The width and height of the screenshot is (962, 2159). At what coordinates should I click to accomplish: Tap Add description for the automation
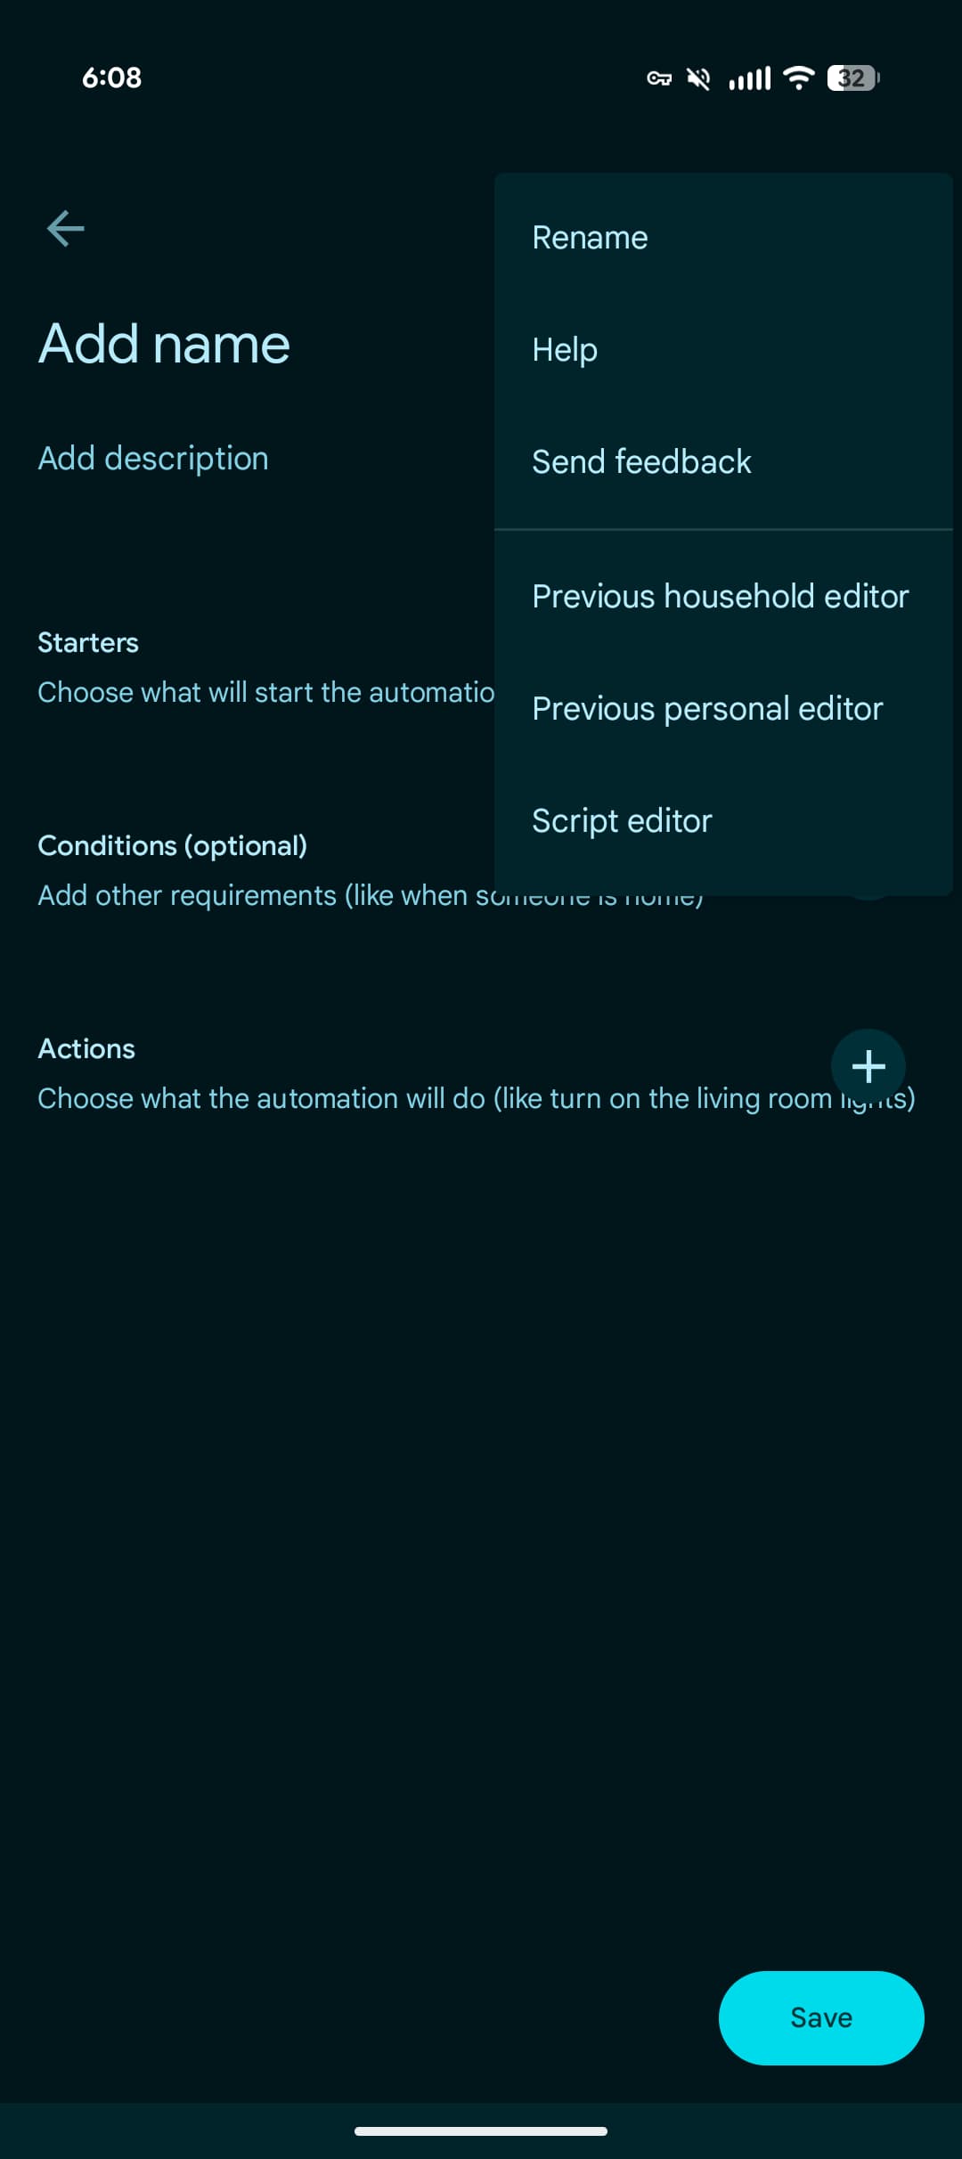coord(153,458)
